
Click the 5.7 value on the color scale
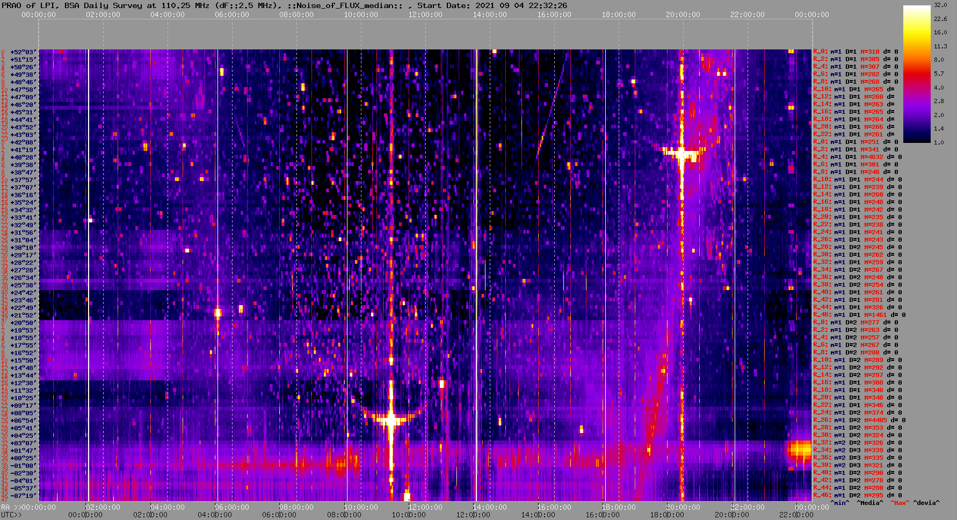[939, 74]
